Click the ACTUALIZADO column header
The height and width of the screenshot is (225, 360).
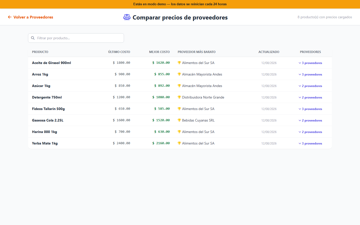pyautogui.click(x=269, y=52)
